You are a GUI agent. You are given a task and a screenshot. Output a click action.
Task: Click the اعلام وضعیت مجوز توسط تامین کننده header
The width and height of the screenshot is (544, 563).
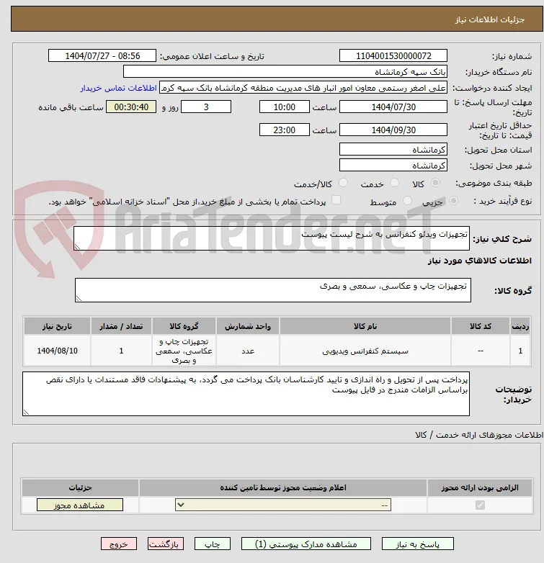283,487
